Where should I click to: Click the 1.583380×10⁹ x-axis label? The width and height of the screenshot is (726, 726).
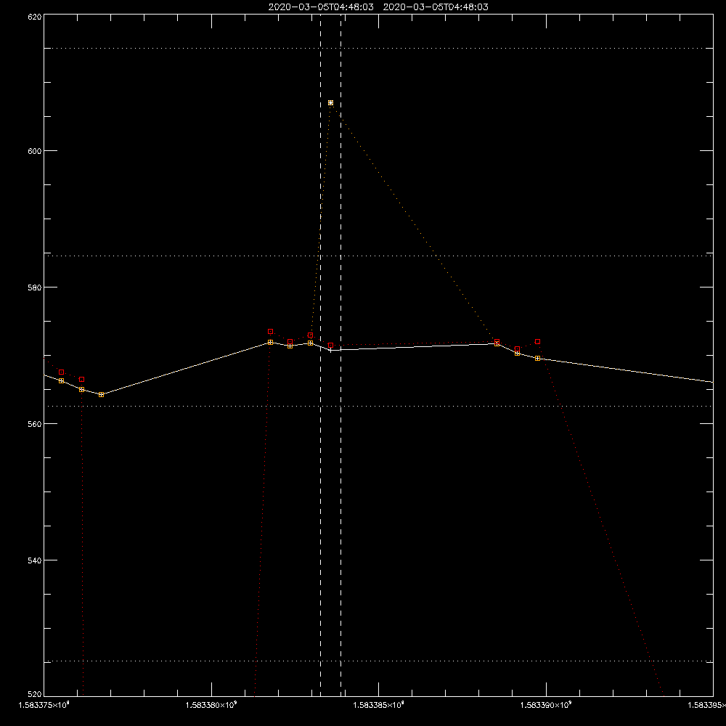point(211,705)
